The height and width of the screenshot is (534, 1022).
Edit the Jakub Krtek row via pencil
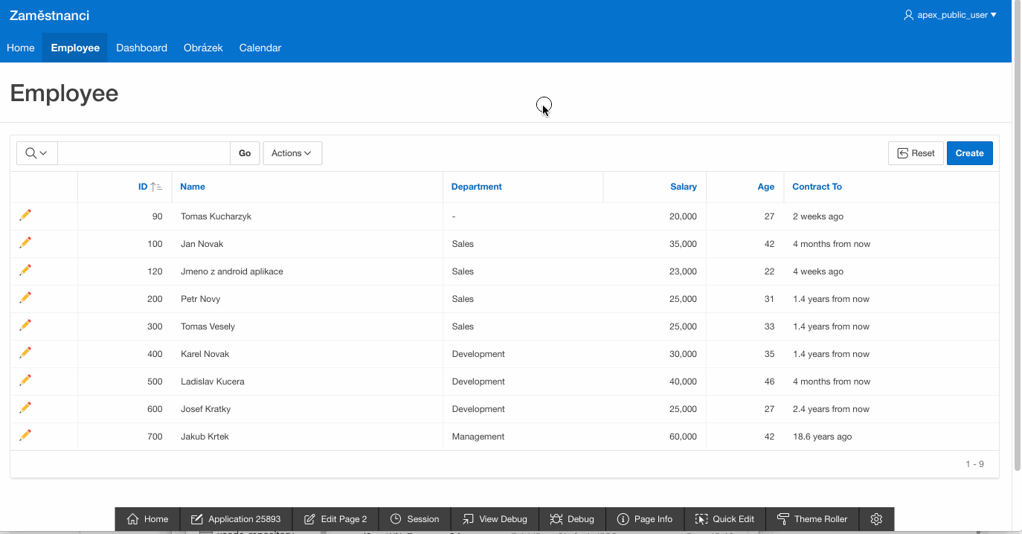tap(25, 436)
